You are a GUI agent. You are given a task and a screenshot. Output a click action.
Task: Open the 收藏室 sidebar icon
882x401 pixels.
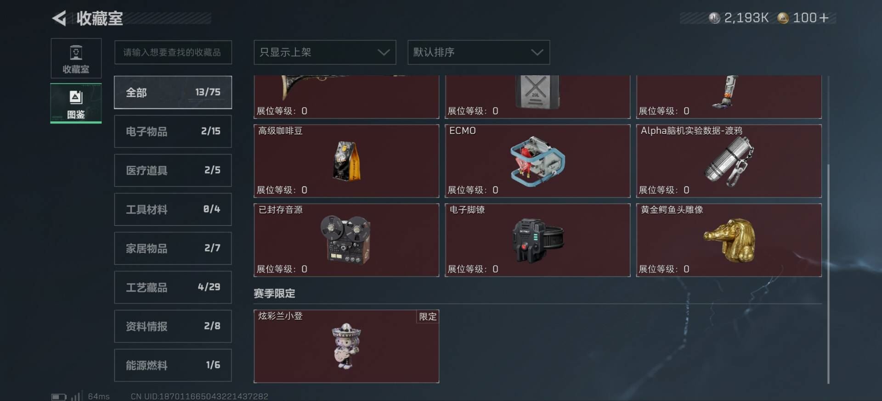coord(76,58)
